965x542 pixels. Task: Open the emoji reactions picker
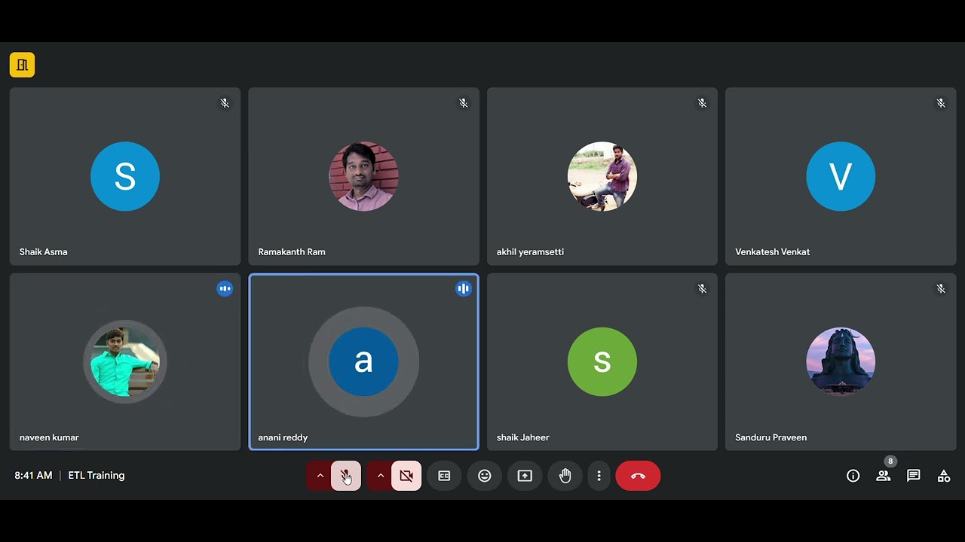[485, 476]
